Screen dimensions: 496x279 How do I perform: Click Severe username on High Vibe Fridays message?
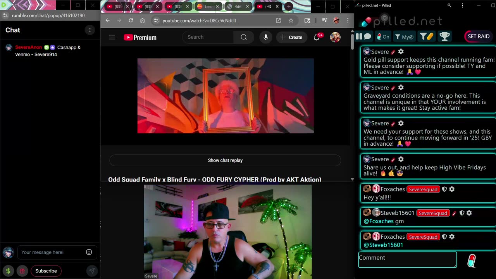point(380,159)
